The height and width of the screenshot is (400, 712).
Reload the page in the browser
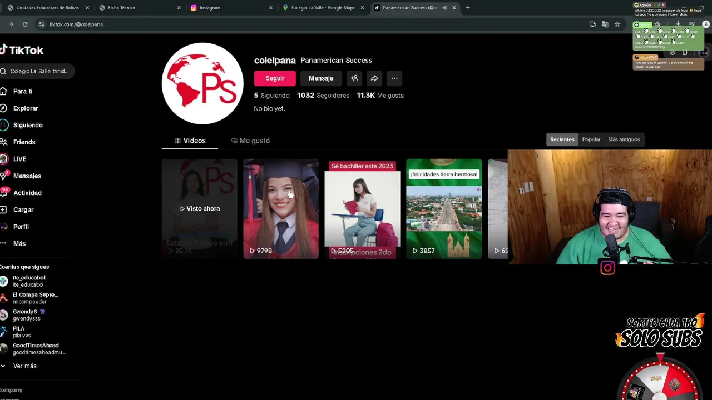point(25,24)
